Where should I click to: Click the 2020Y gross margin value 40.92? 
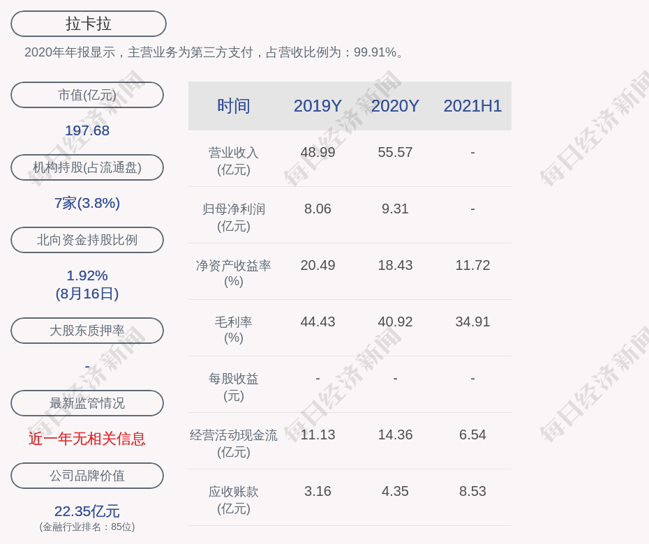click(x=395, y=322)
